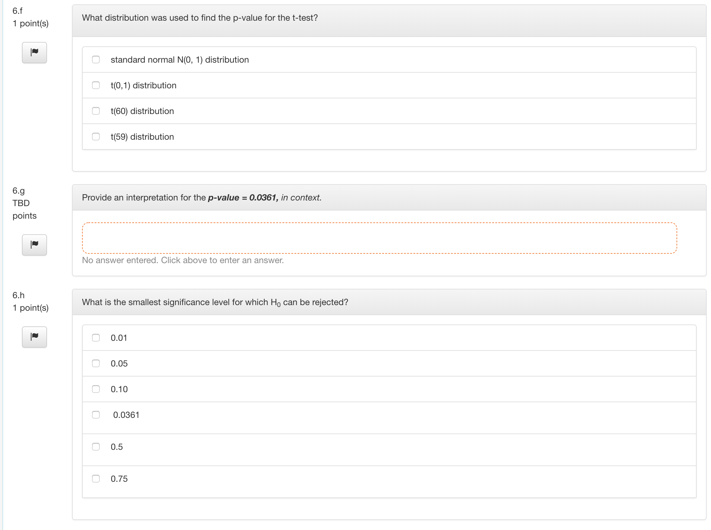Click the 6.g answer text box
711x530 pixels.
coord(379,238)
